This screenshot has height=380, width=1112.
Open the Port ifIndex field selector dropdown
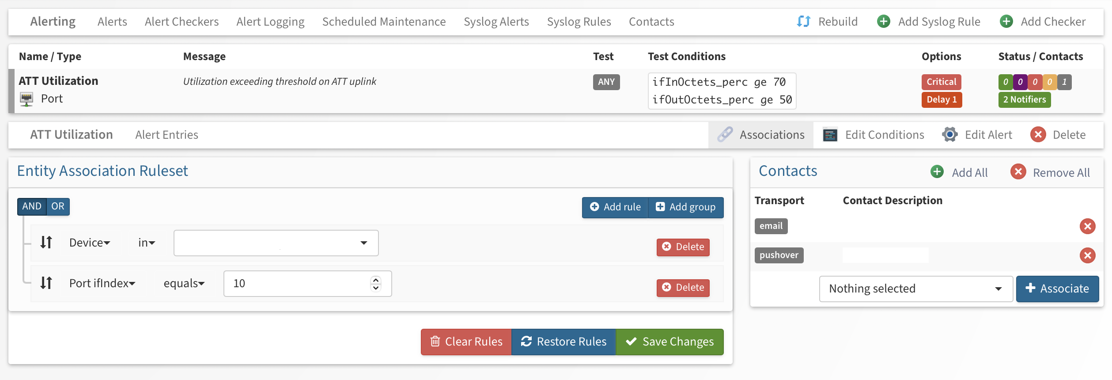click(102, 283)
